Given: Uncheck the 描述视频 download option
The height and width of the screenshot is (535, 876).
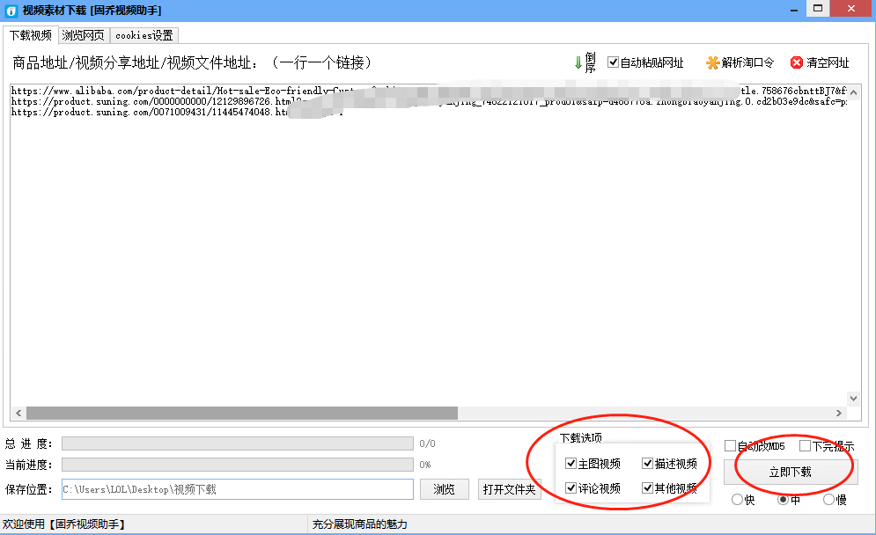Looking at the screenshot, I should (x=648, y=464).
